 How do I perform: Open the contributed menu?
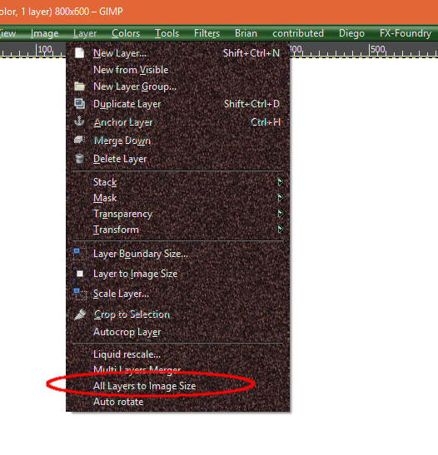click(x=298, y=33)
